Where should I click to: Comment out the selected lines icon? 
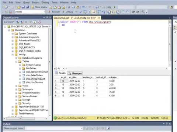[x=124, y=12]
